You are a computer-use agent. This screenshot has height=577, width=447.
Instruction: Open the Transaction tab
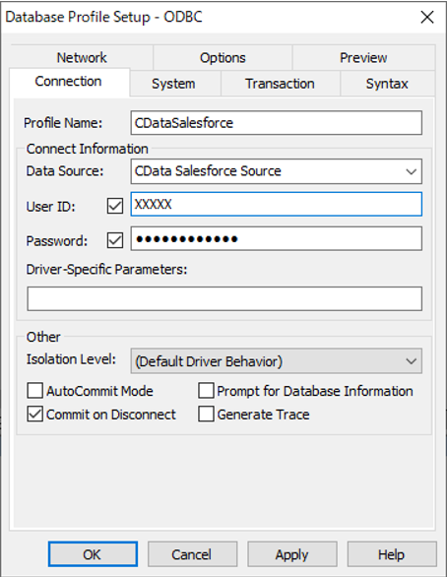click(x=280, y=84)
